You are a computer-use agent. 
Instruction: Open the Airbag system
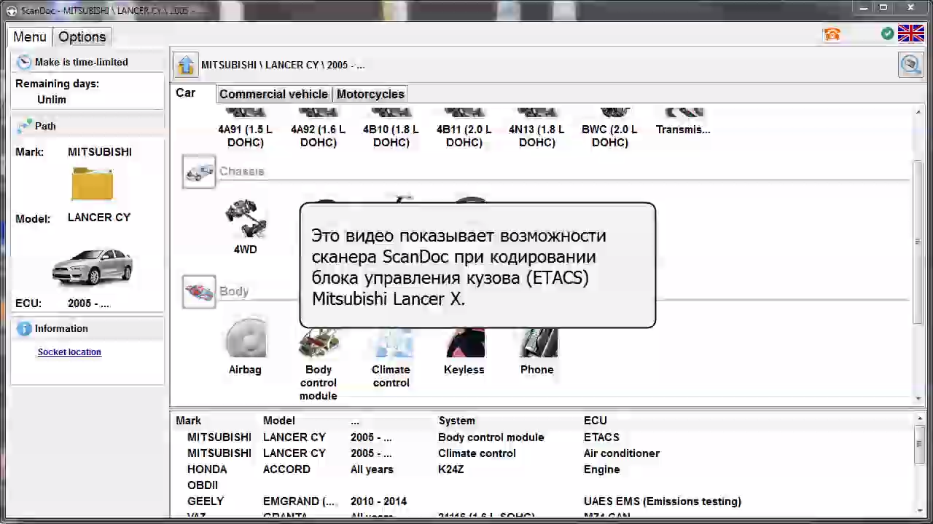click(x=245, y=347)
